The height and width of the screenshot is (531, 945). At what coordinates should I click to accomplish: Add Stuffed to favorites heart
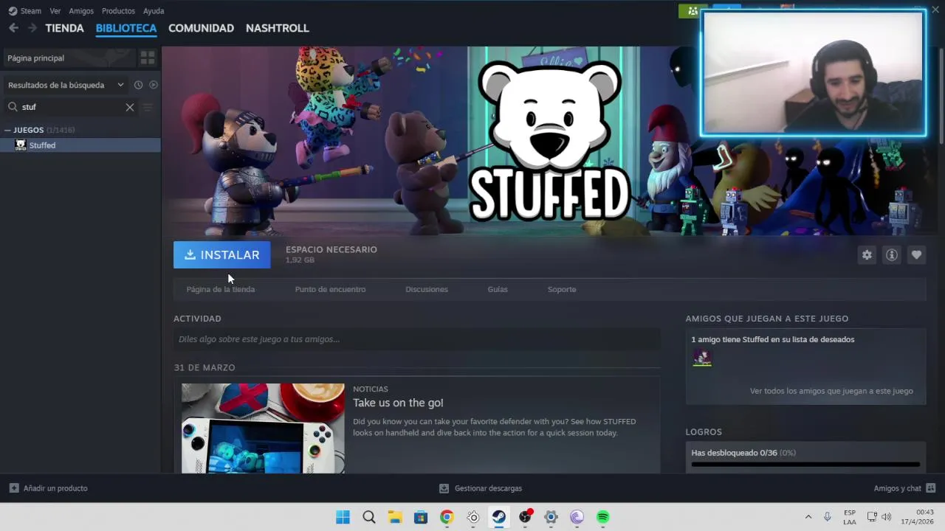coord(916,255)
